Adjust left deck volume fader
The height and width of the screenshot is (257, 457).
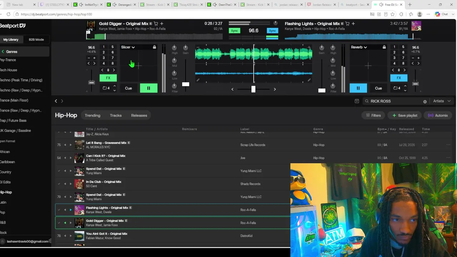(186, 84)
